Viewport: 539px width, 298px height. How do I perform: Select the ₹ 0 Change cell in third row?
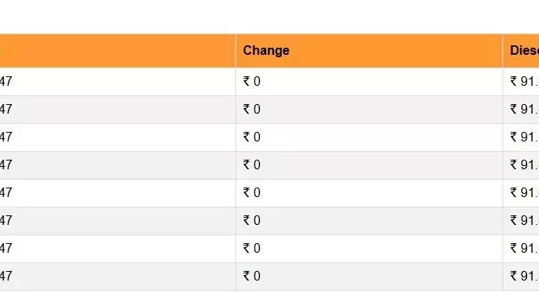[369, 137]
